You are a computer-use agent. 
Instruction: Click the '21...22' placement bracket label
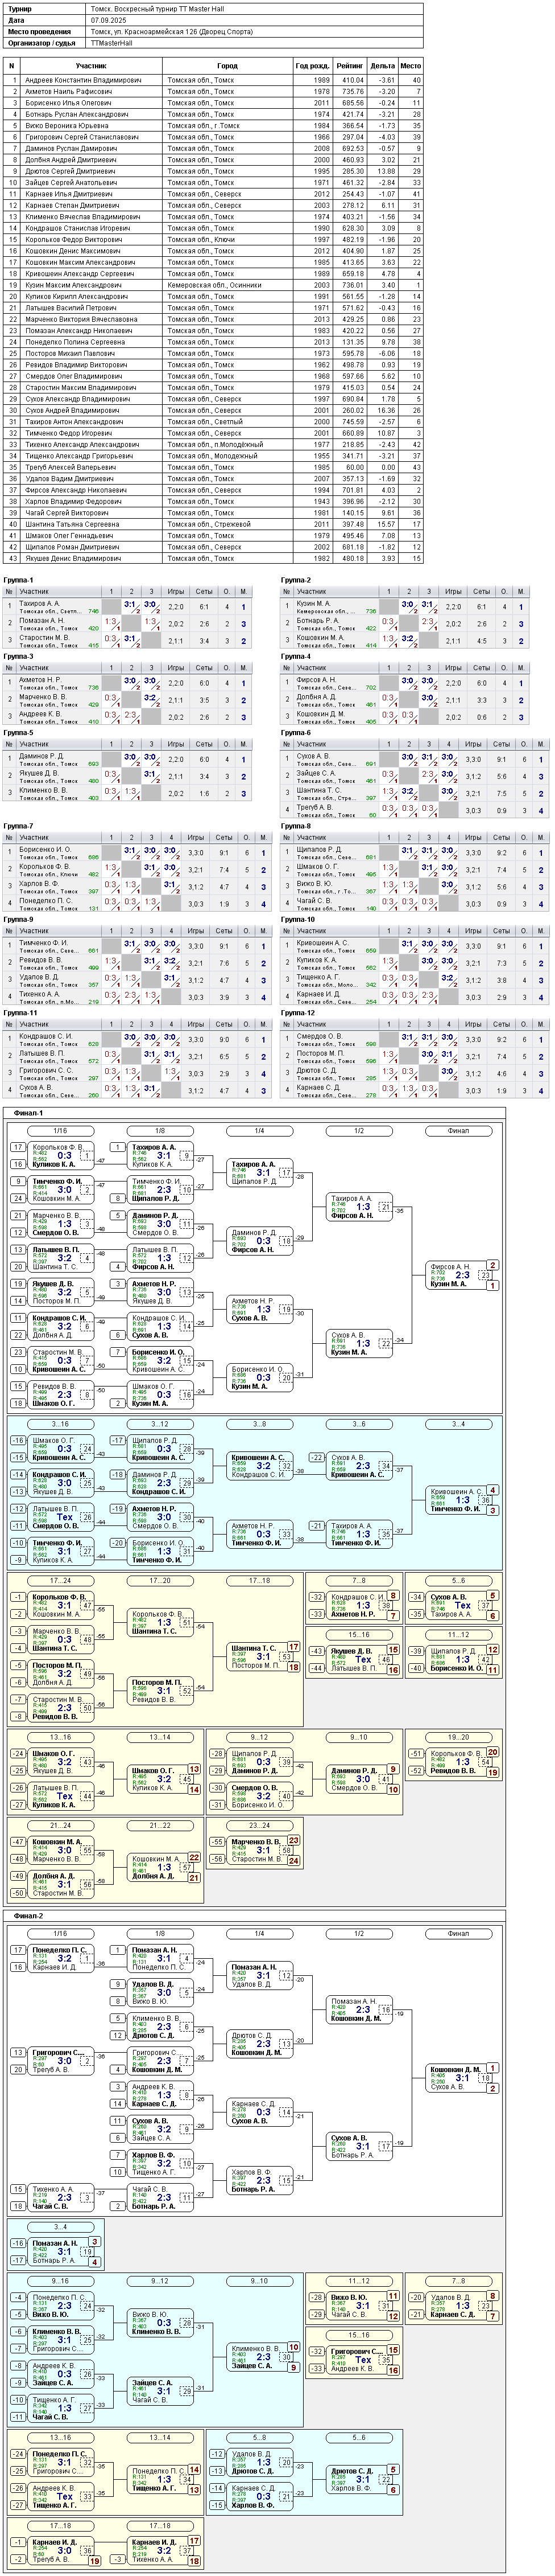pos(160,1825)
